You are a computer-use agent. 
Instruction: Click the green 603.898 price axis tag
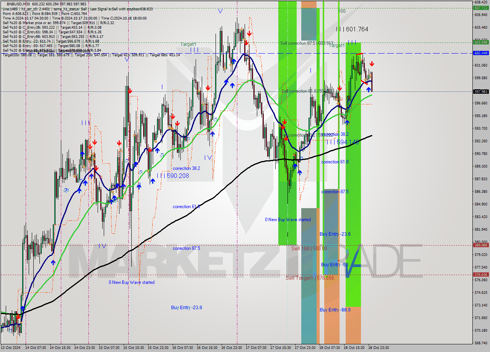coord(480,42)
